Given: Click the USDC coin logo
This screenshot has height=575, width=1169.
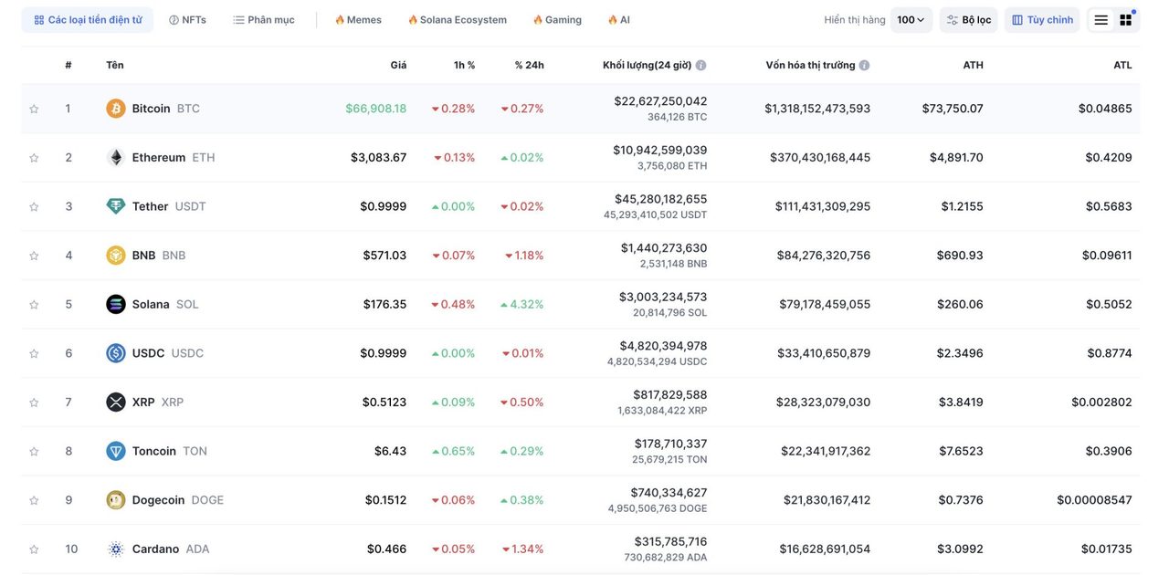Looking at the screenshot, I should [116, 353].
